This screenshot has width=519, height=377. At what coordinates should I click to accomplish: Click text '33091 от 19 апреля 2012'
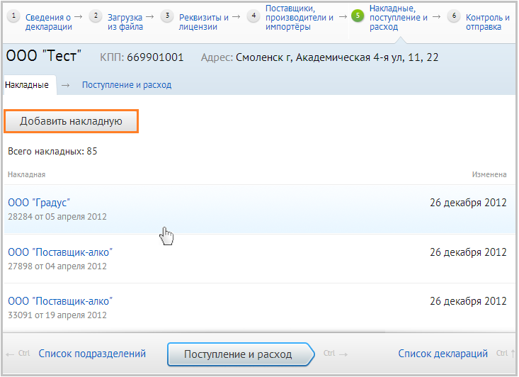[x=57, y=315]
